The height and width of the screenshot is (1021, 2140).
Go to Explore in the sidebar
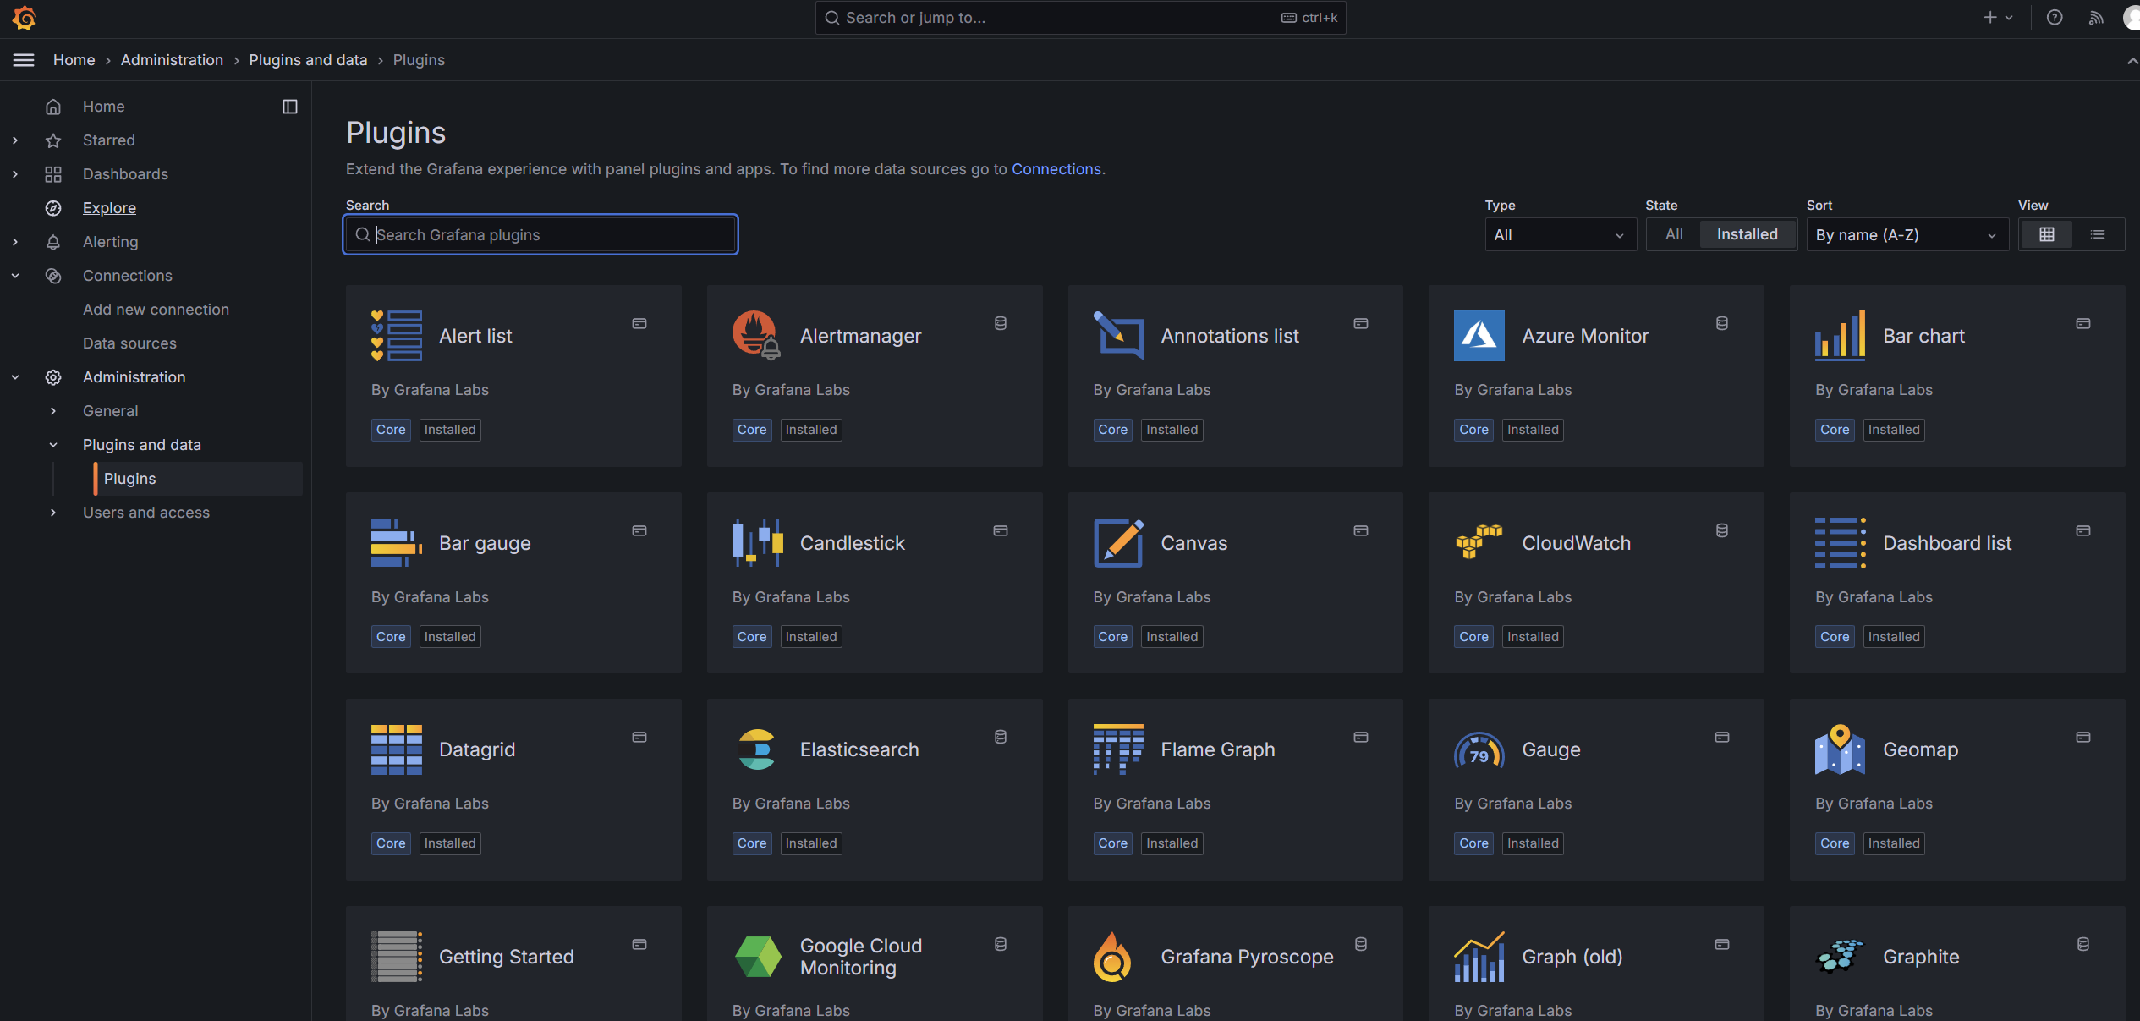pos(109,208)
